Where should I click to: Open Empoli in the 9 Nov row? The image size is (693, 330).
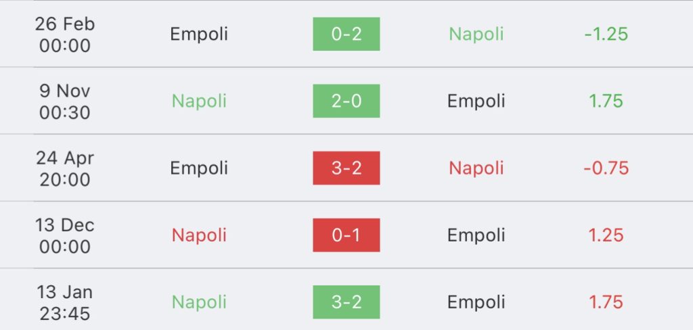click(x=476, y=101)
